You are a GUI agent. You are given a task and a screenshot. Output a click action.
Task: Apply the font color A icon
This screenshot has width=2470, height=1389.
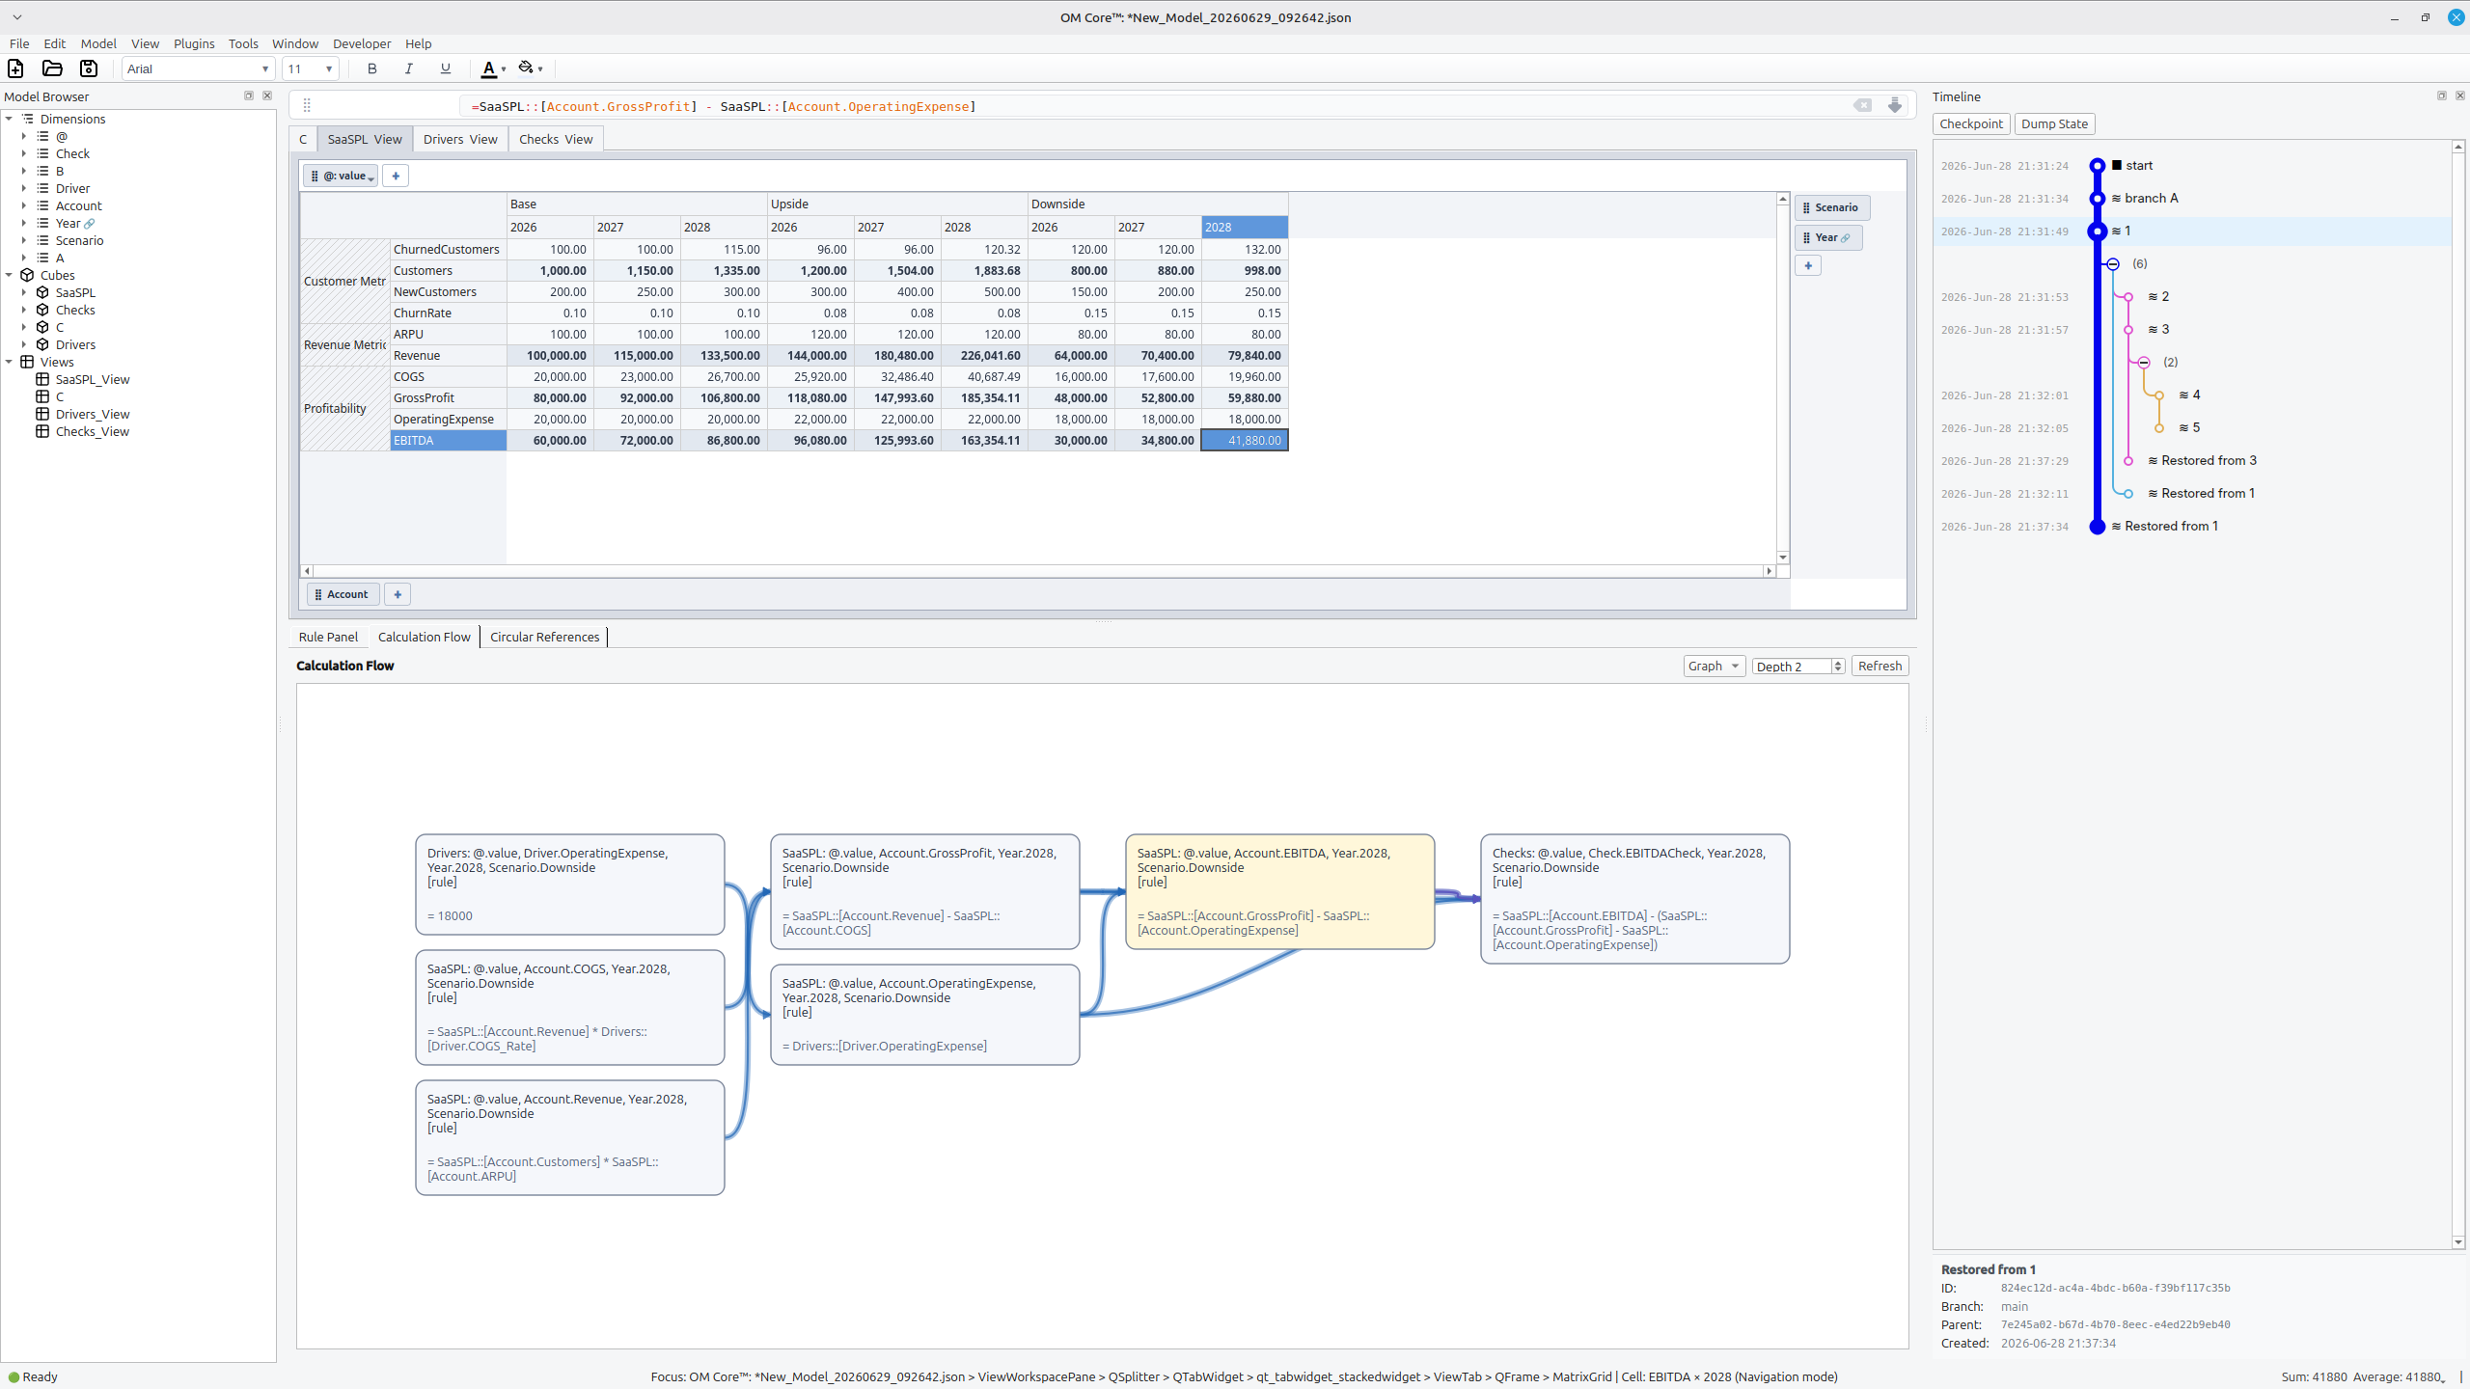[489, 68]
